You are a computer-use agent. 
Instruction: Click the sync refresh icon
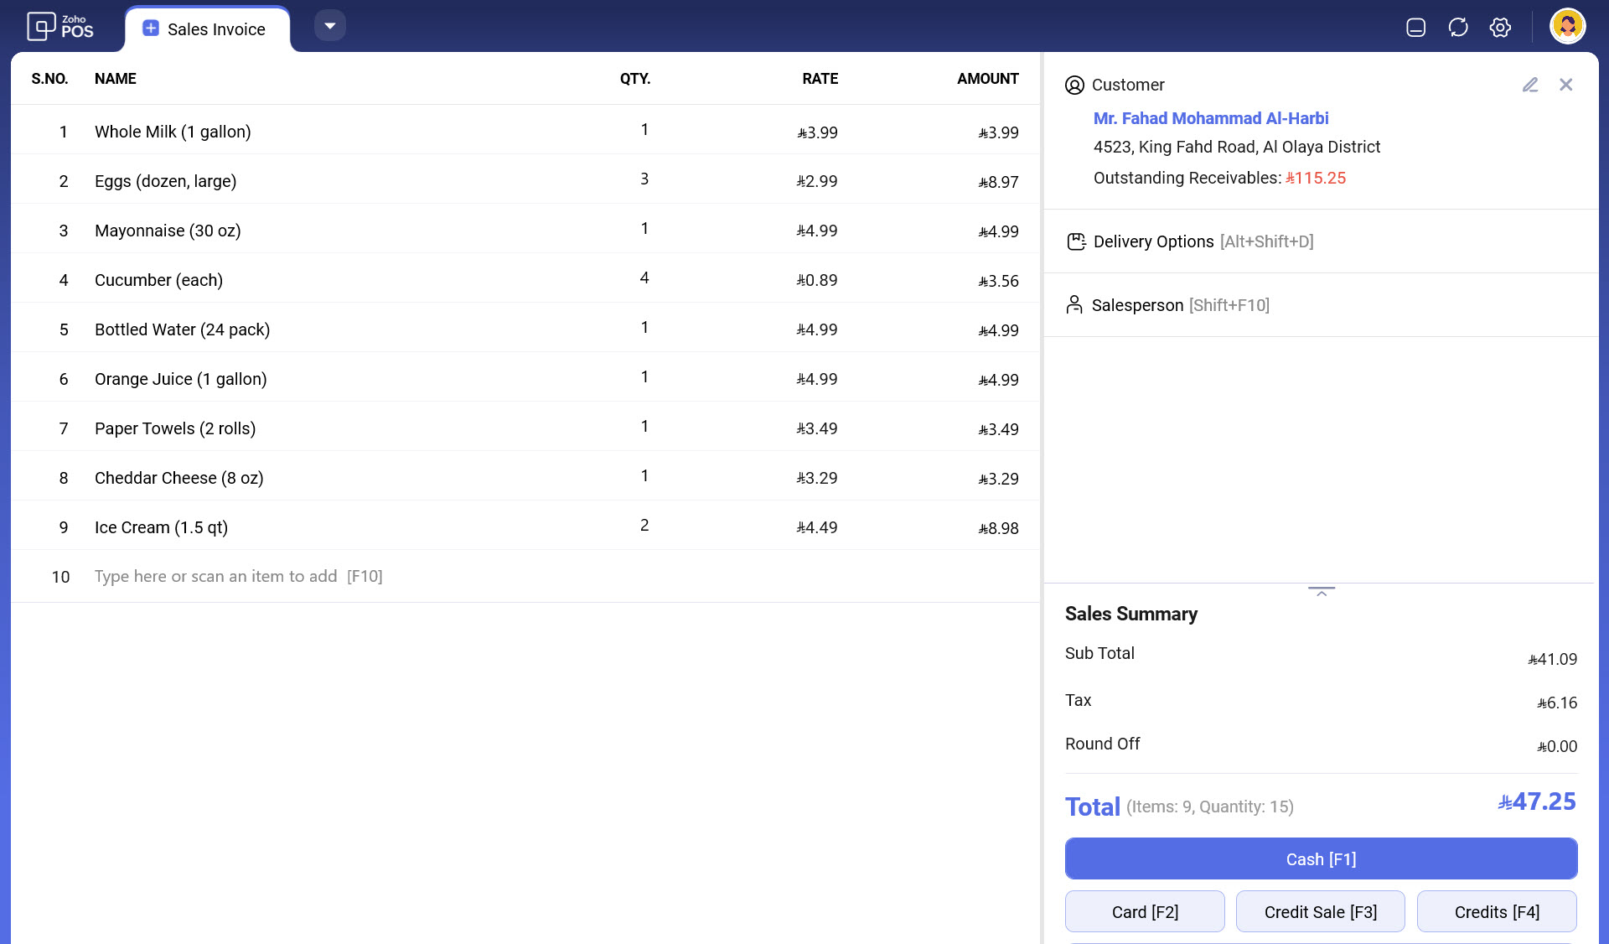coord(1458,28)
